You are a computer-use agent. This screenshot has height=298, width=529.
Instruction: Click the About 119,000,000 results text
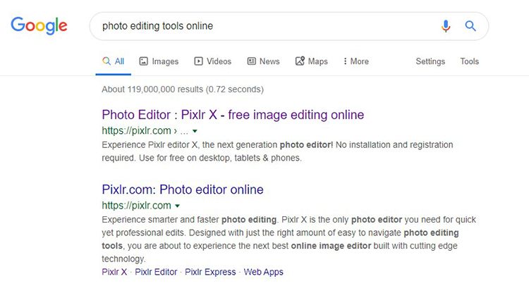click(183, 89)
